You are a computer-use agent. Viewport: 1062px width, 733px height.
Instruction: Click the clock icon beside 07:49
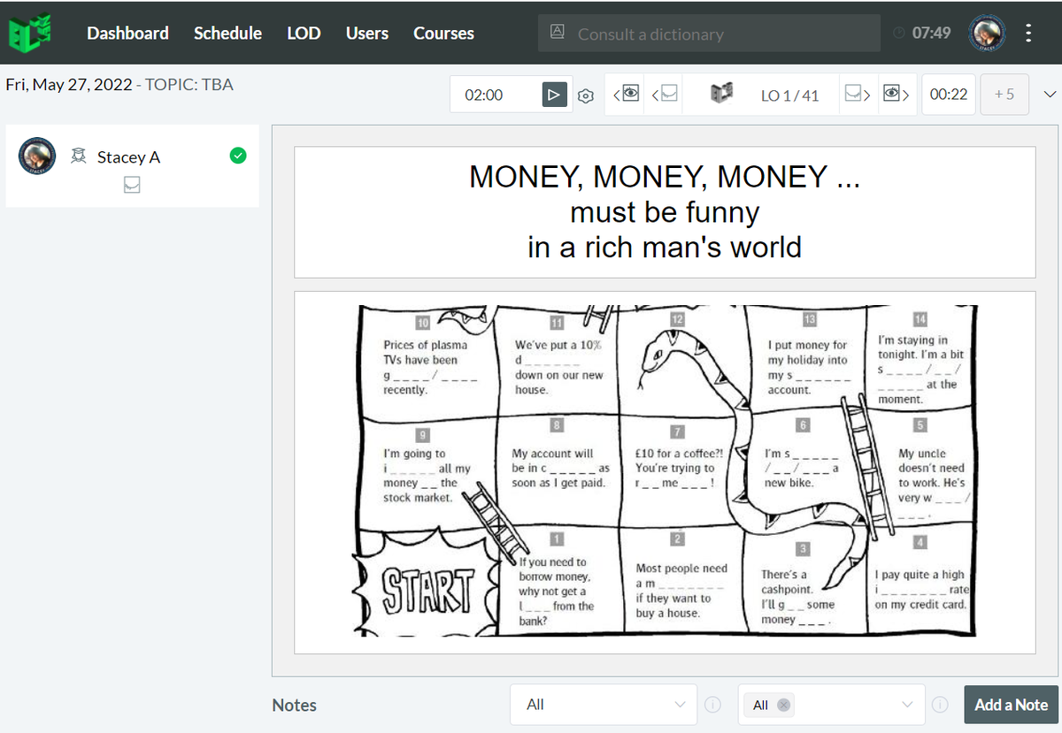[x=899, y=33]
